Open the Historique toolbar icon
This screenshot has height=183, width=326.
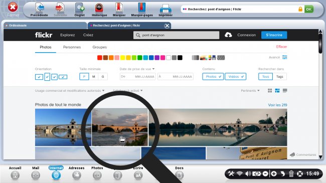click(x=99, y=8)
